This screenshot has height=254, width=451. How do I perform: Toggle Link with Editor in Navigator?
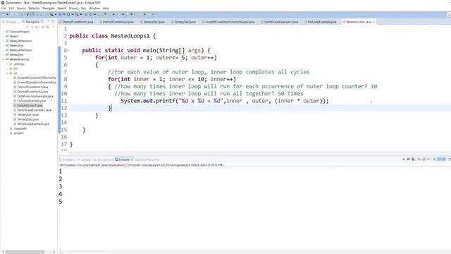pyautogui.click(x=47, y=27)
